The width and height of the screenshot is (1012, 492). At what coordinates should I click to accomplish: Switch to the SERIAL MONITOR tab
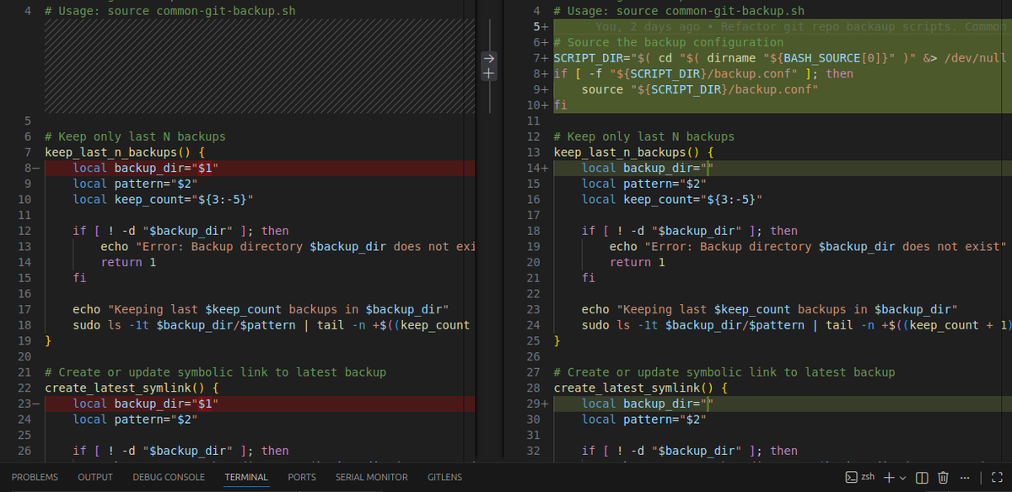[x=371, y=477]
